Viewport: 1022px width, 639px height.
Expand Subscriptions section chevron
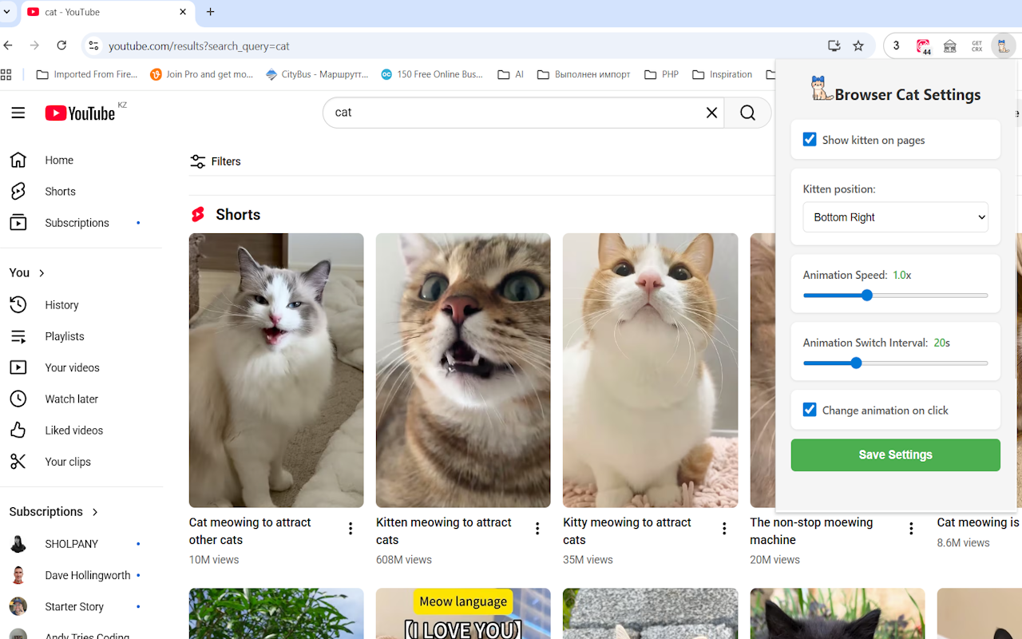tap(95, 512)
